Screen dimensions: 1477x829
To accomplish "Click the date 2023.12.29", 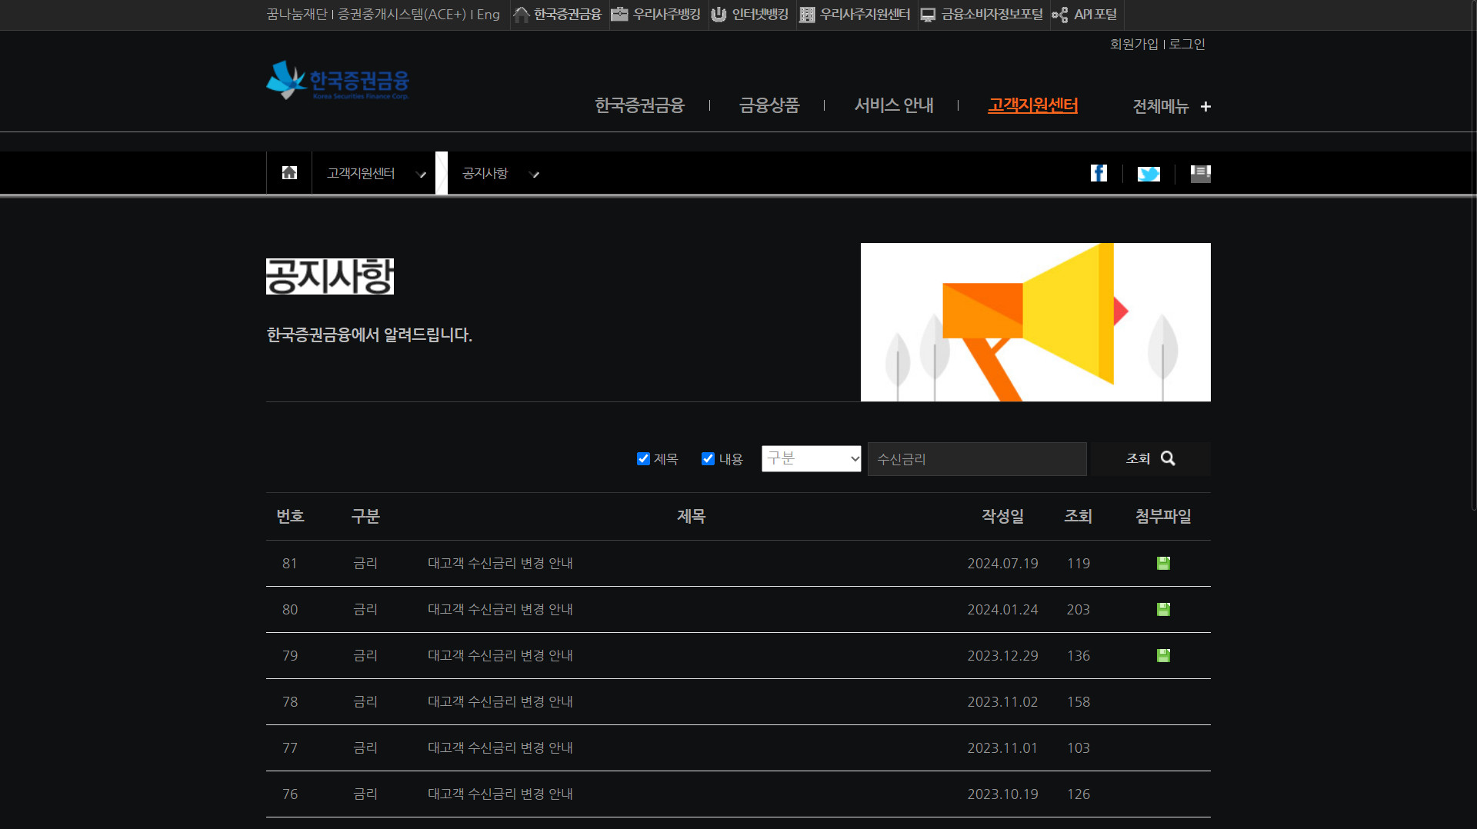I will 1002,656.
